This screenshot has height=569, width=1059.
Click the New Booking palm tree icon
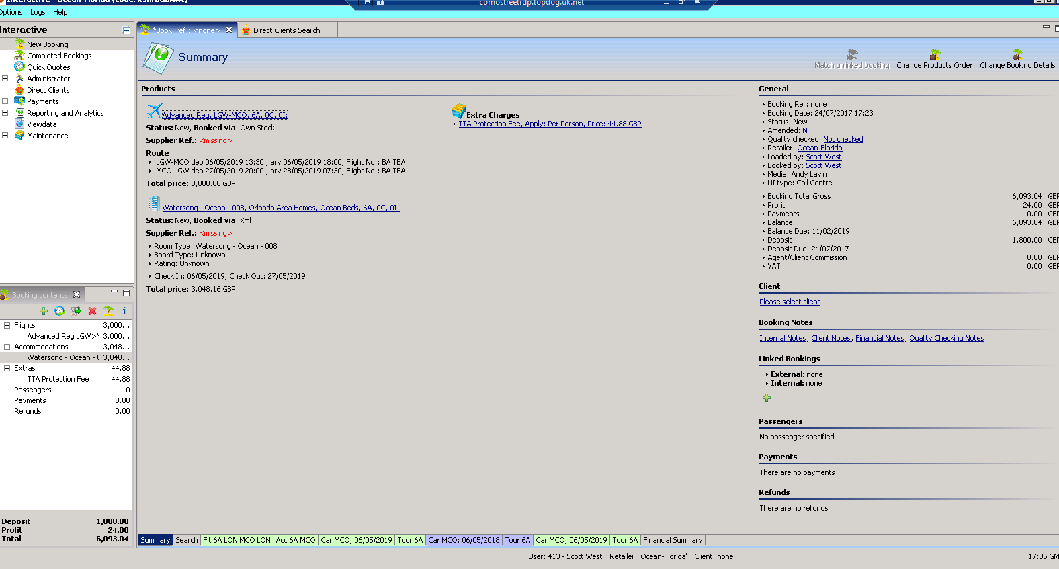click(19, 44)
